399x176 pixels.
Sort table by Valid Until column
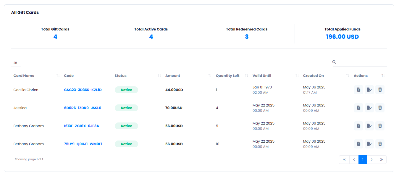pyautogui.click(x=262, y=76)
